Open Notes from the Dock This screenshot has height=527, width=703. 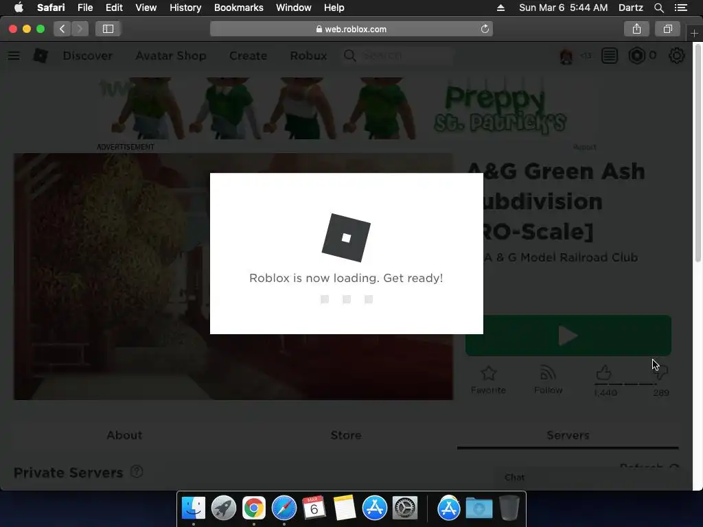pos(345,508)
